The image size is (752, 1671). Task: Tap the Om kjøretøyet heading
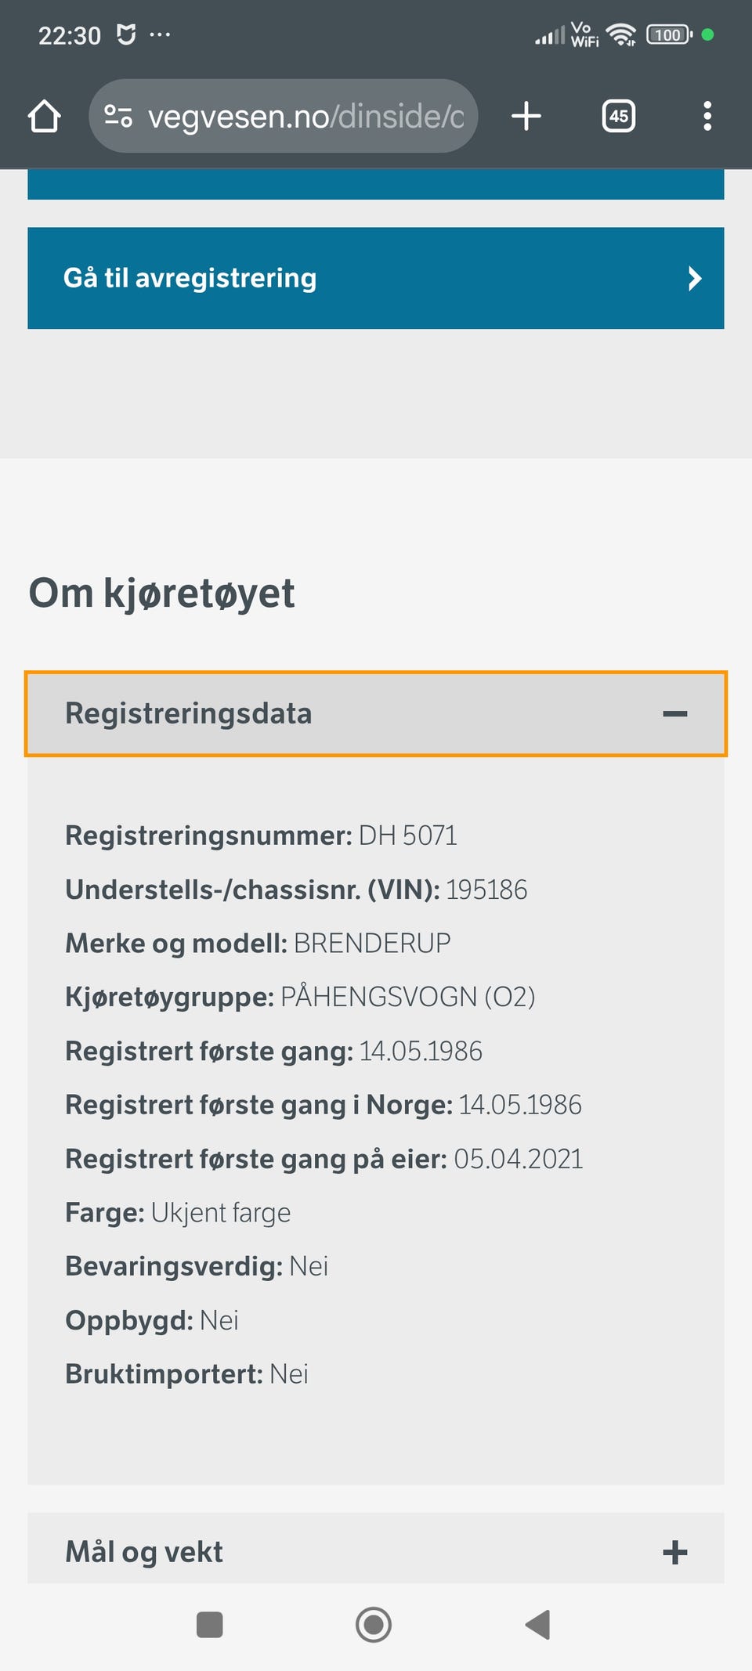click(162, 594)
